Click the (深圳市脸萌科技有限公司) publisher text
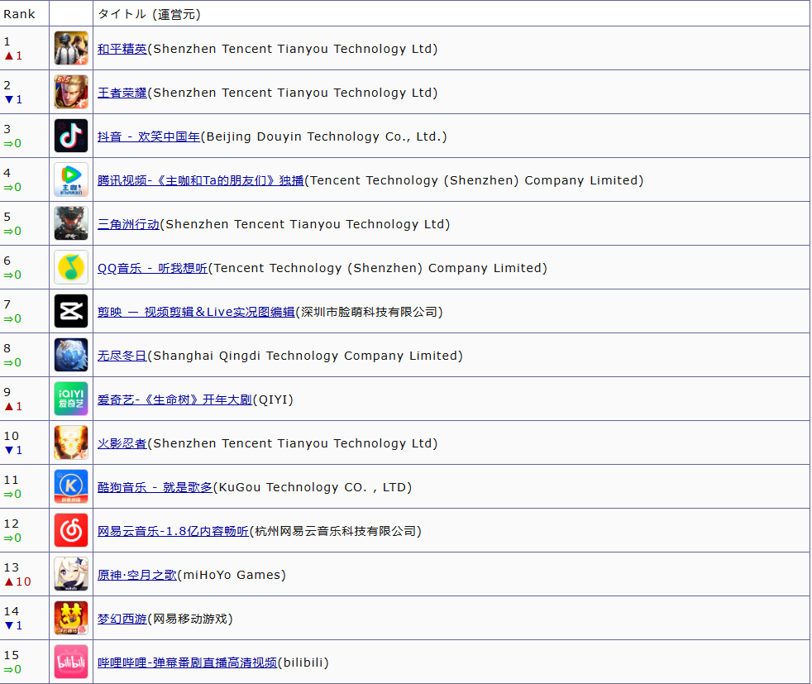The image size is (812, 684). click(x=370, y=312)
